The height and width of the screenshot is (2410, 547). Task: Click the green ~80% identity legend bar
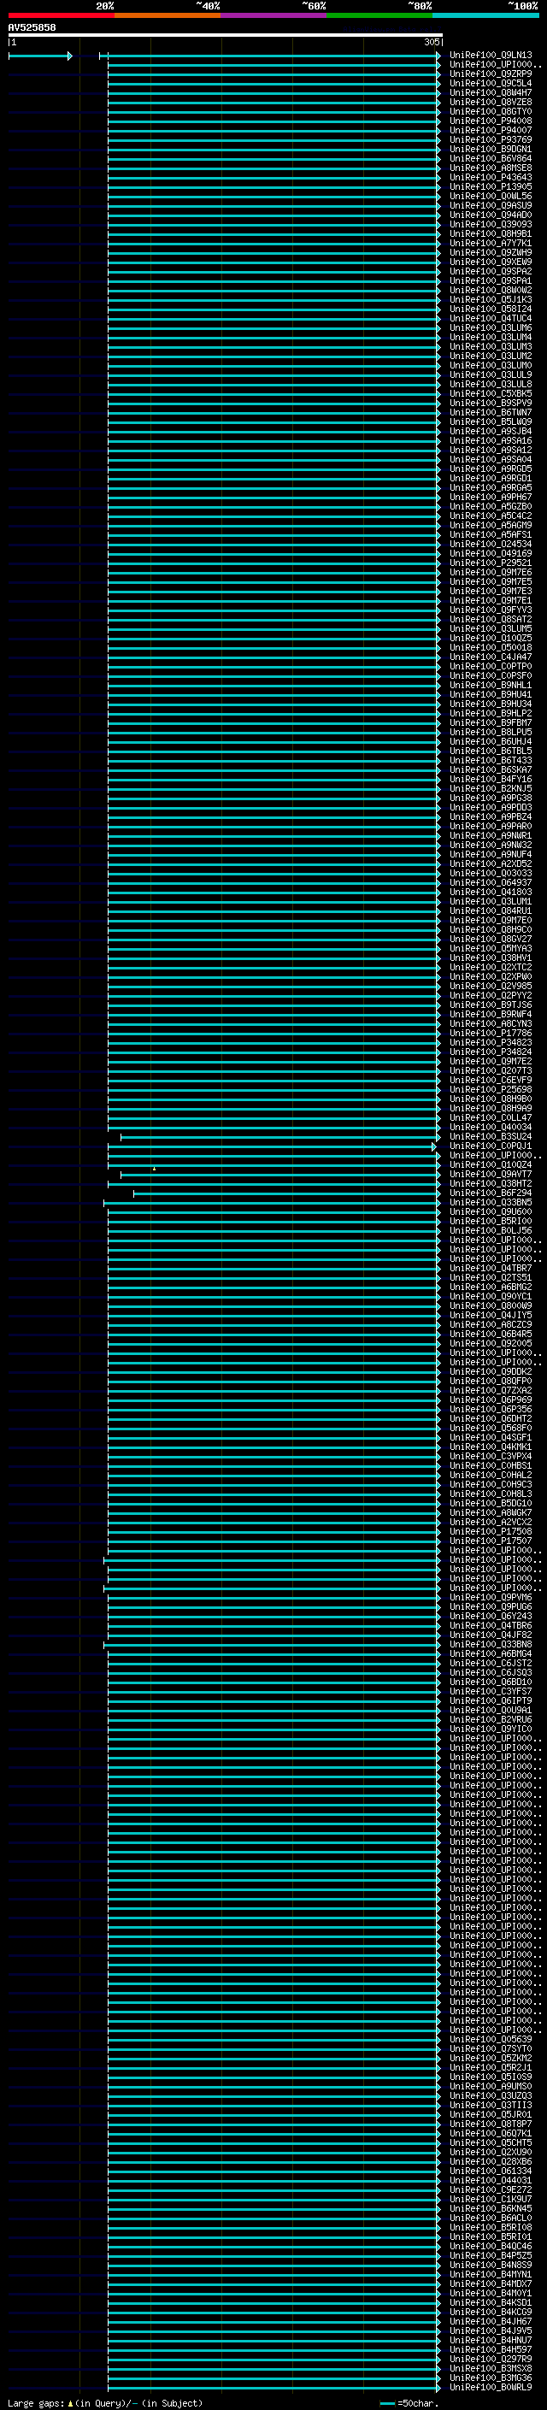379,15
